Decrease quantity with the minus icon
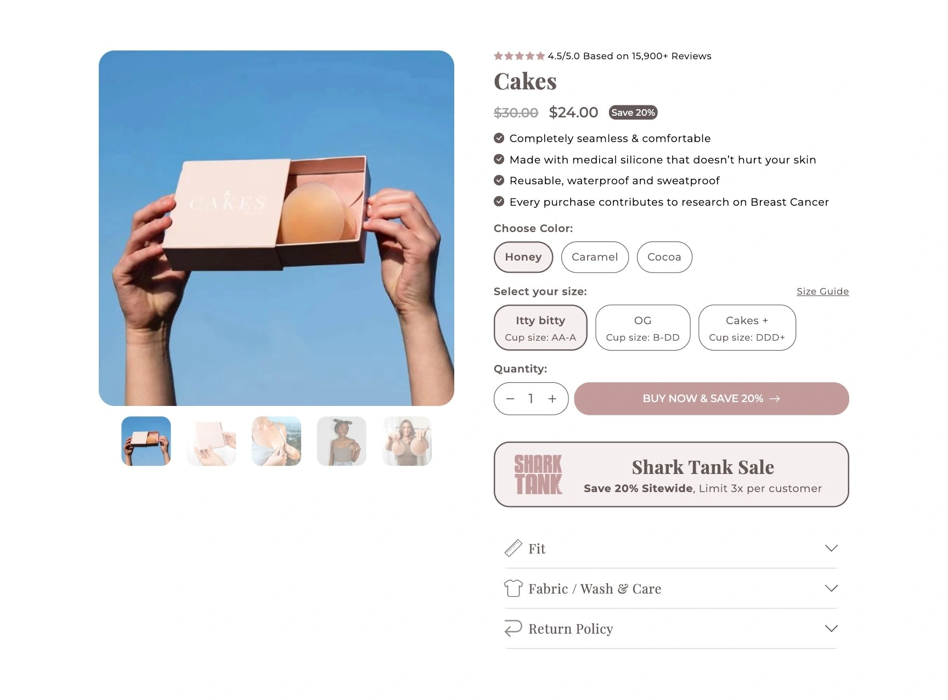948x700 pixels. (x=510, y=399)
